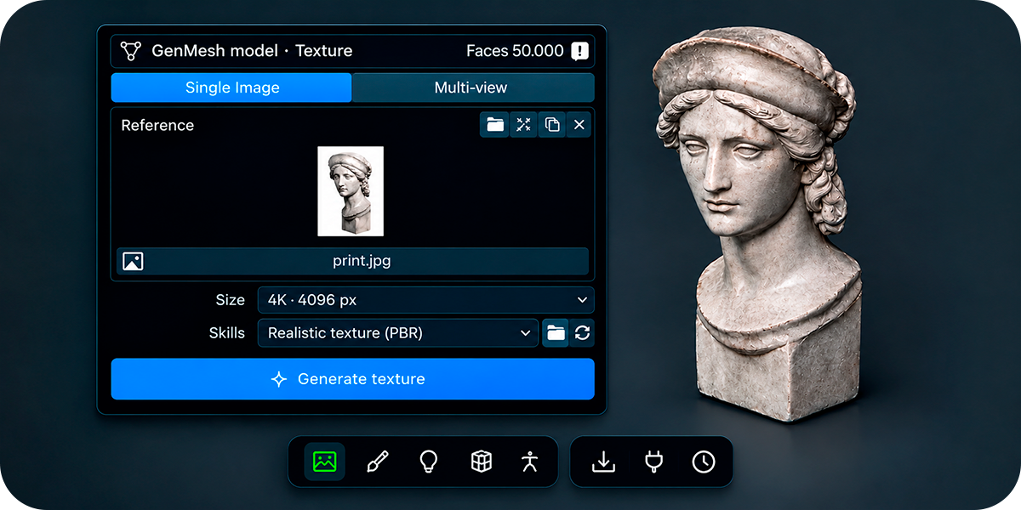Click the Generate texture button

pyautogui.click(x=352, y=379)
